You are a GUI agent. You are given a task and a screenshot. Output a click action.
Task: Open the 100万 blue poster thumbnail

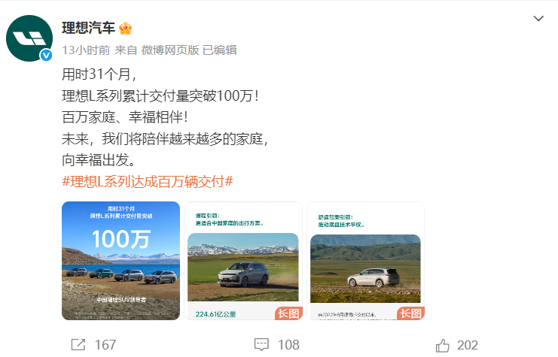[x=120, y=261]
